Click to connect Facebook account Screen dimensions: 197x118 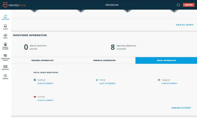click(45, 83)
